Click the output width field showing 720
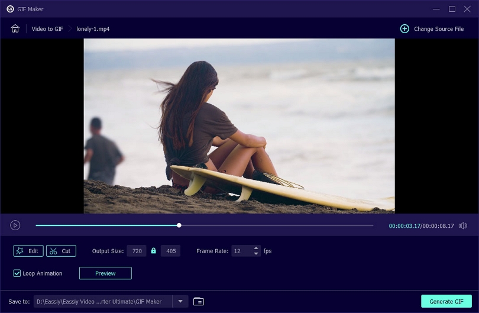479x313 pixels. (x=137, y=251)
